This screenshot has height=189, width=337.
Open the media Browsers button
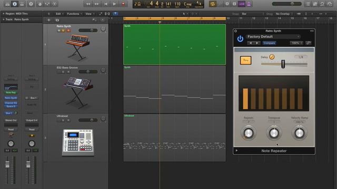click(330, 4)
